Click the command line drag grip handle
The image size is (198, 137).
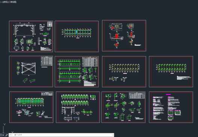pos(1,135)
